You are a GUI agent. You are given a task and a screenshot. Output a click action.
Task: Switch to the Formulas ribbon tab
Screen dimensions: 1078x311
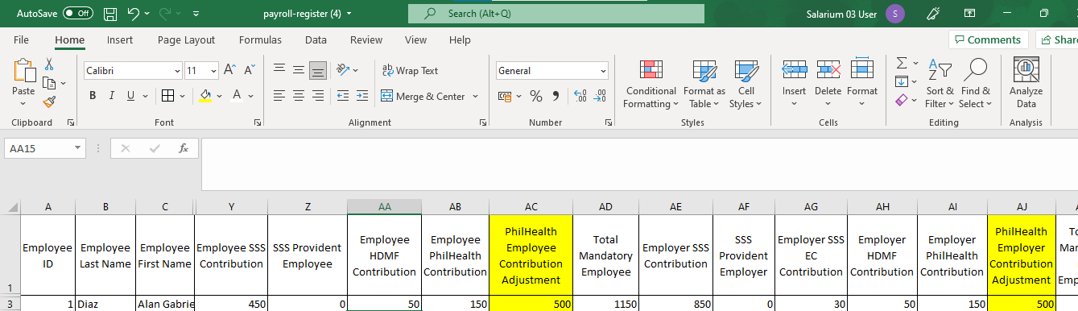[x=260, y=40]
